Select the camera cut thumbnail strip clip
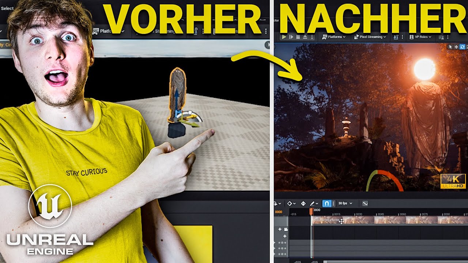 [390, 220]
